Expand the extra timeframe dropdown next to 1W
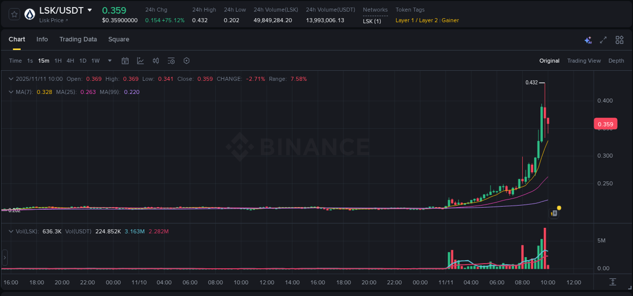Viewport: 633px width, 296px height. (109, 60)
